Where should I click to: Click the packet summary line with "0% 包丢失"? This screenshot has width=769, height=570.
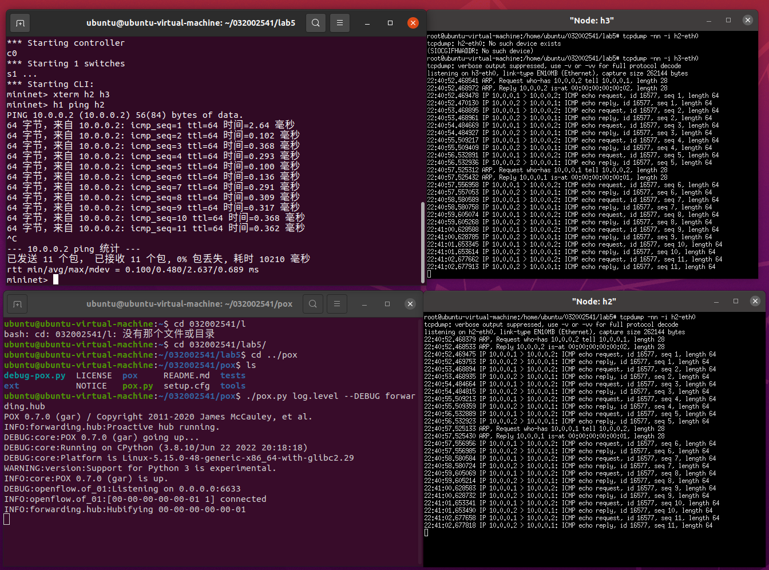[158, 259]
